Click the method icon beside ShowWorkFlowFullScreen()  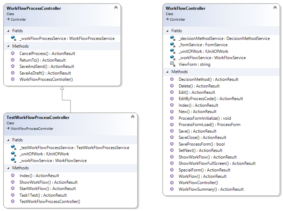point(171,163)
